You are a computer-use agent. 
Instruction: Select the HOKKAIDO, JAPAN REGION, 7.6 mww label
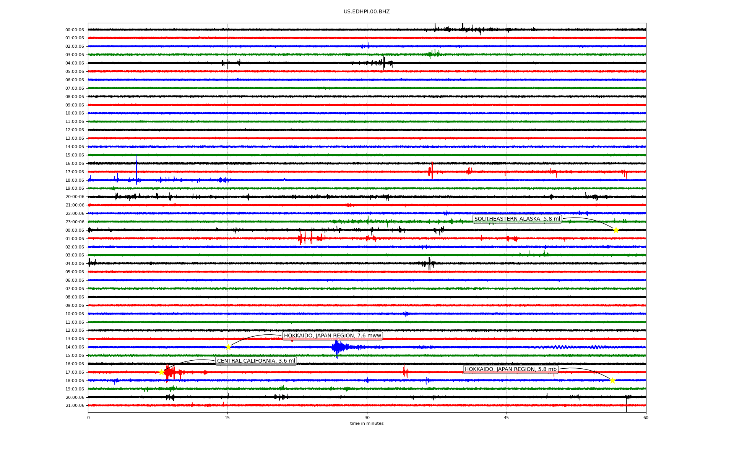point(332,336)
